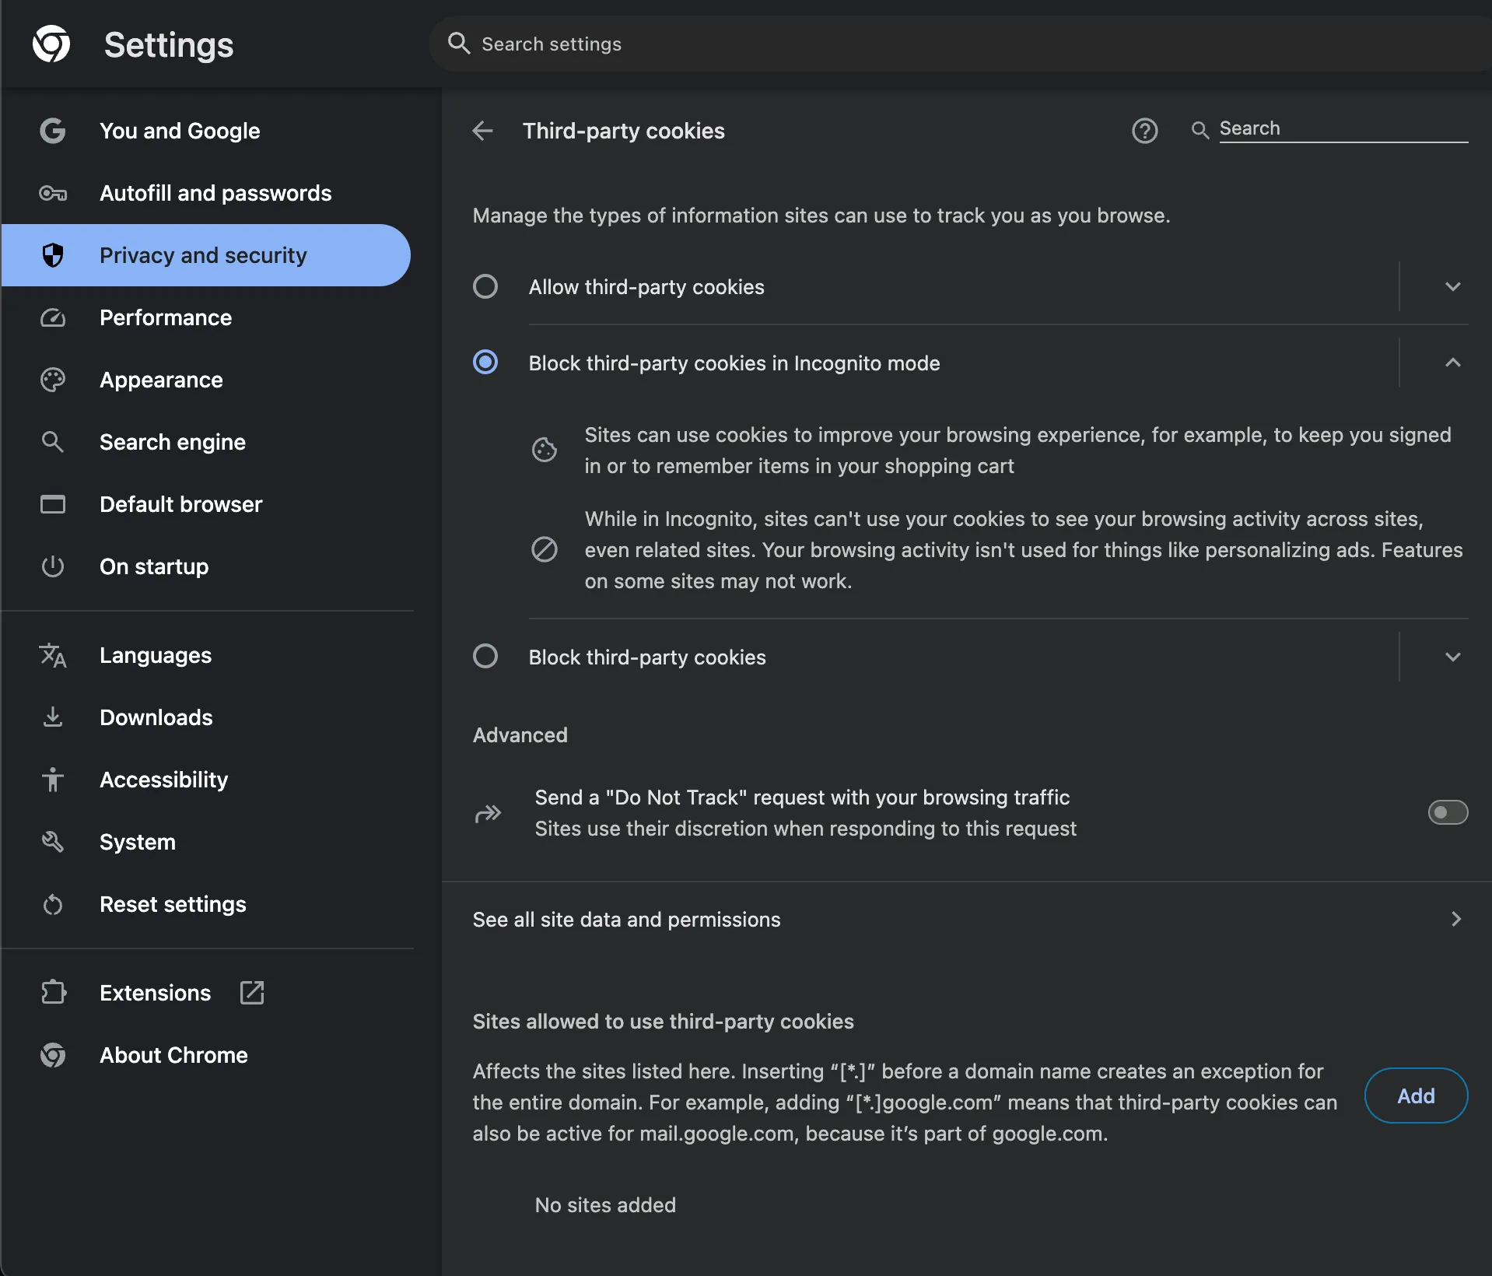Select Allow third-party cookies radio button
The width and height of the screenshot is (1492, 1276).
(x=485, y=286)
